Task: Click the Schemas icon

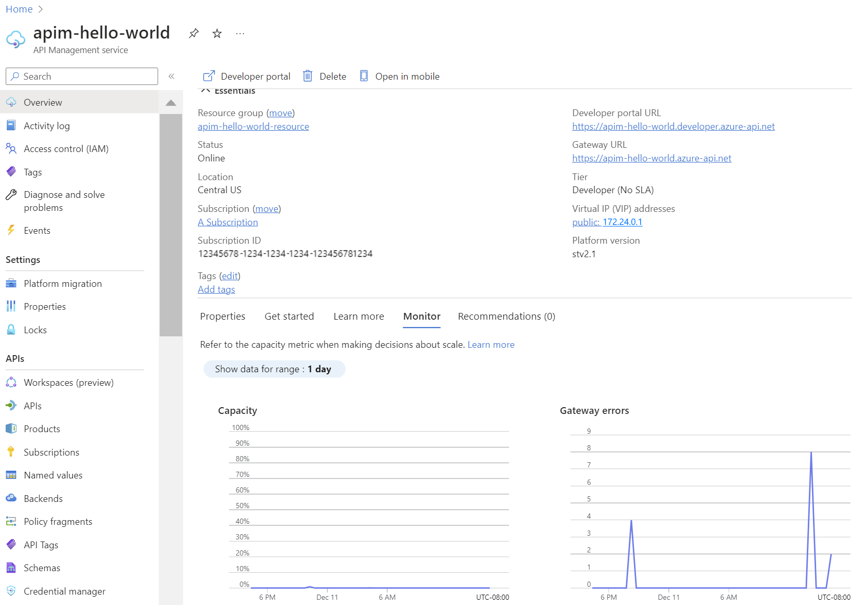Action: [x=11, y=568]
